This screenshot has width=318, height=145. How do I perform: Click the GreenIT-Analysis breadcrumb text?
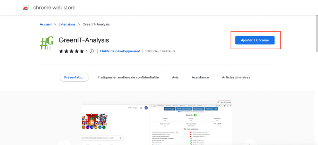coord(96,24)
